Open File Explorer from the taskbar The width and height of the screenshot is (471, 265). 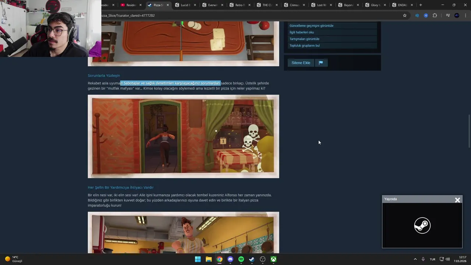(209, 259)
